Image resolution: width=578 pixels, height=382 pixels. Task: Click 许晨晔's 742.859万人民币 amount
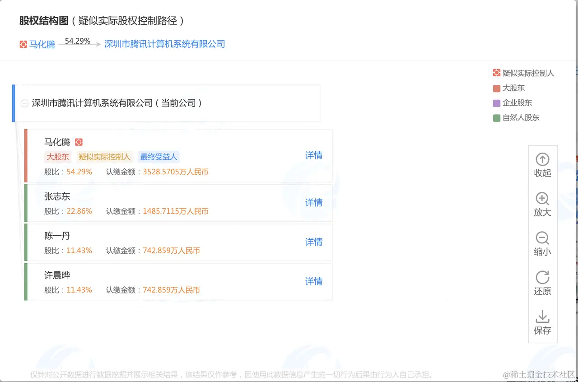click(171, 290)
